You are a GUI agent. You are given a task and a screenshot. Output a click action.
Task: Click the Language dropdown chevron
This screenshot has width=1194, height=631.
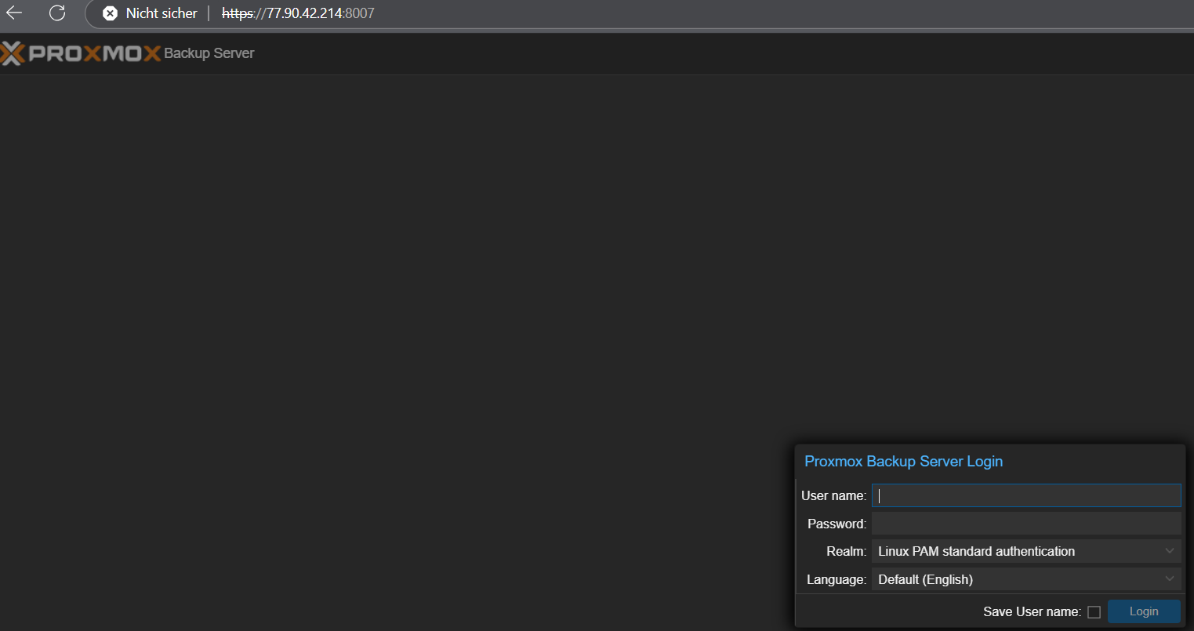tap(1169, 578)
